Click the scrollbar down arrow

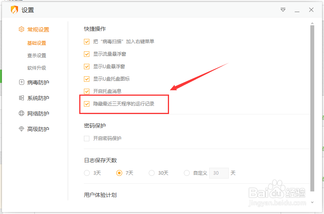point(312,202)
